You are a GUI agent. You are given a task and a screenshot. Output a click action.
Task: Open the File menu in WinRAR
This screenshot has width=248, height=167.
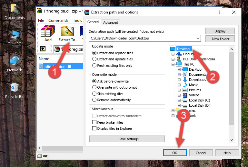(x=41, y=21)
